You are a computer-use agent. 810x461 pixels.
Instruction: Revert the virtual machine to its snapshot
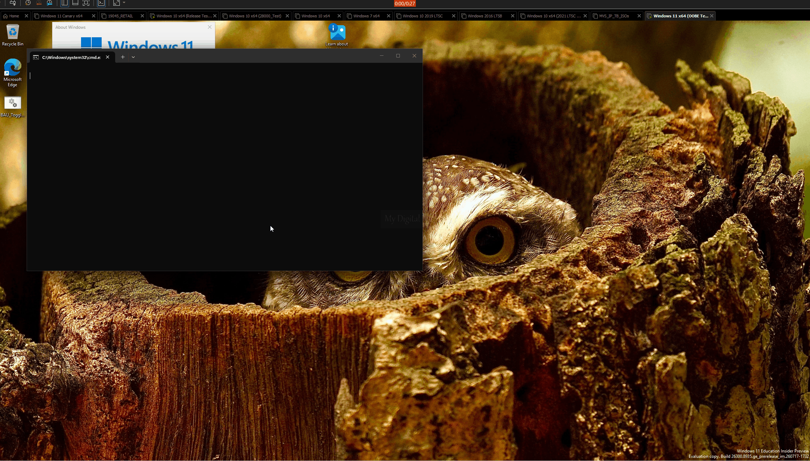(x=39, y=3)
